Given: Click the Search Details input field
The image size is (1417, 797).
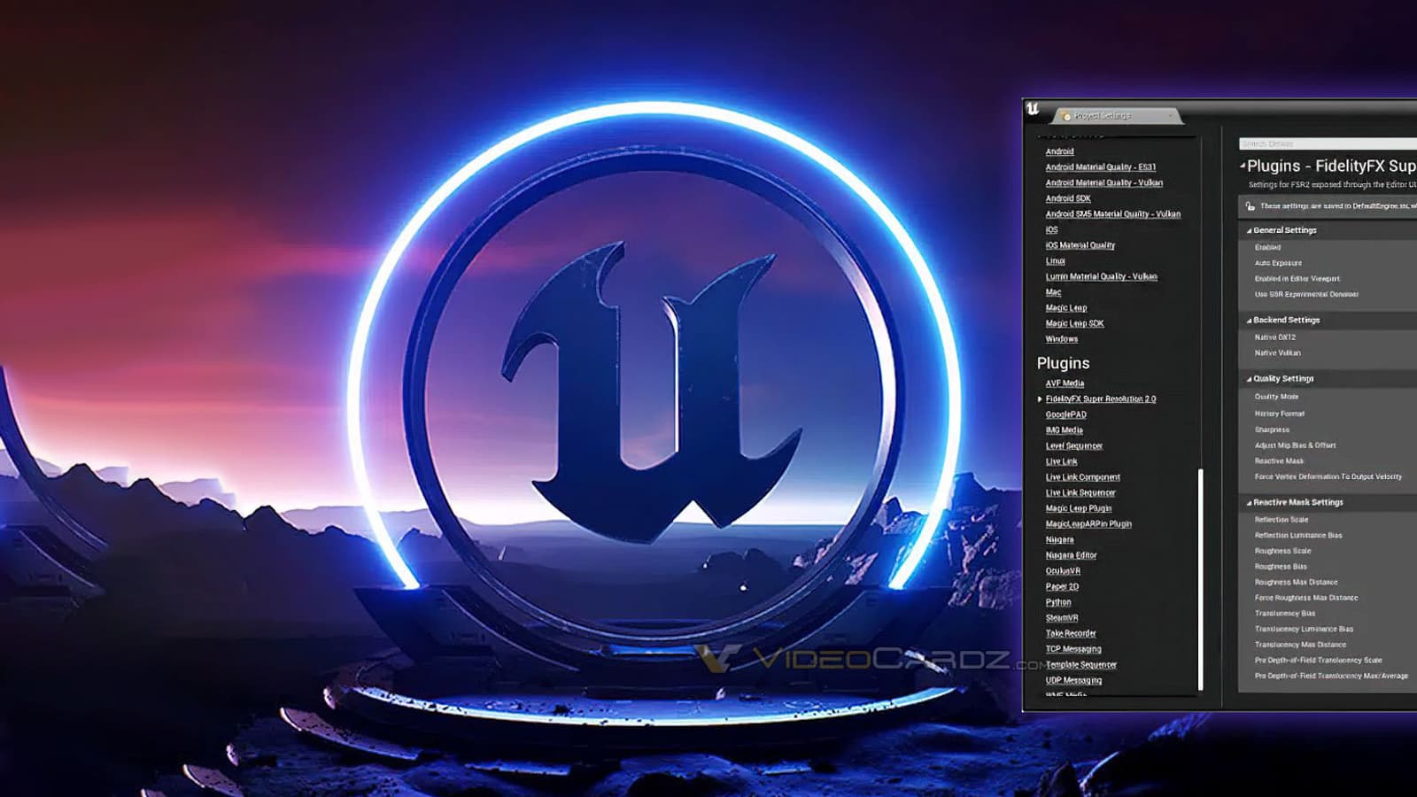Looking at the screenshot, I should [1328, 143].
